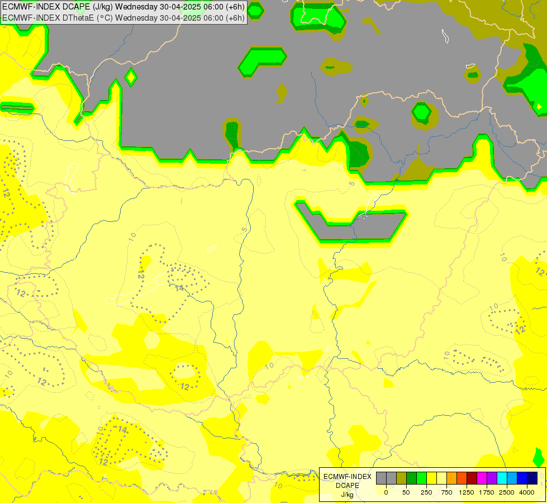This screenshot has width=547, height=503.
Task: Click the legend value 250
Action: pyautogui.click(x=426, y=492)
